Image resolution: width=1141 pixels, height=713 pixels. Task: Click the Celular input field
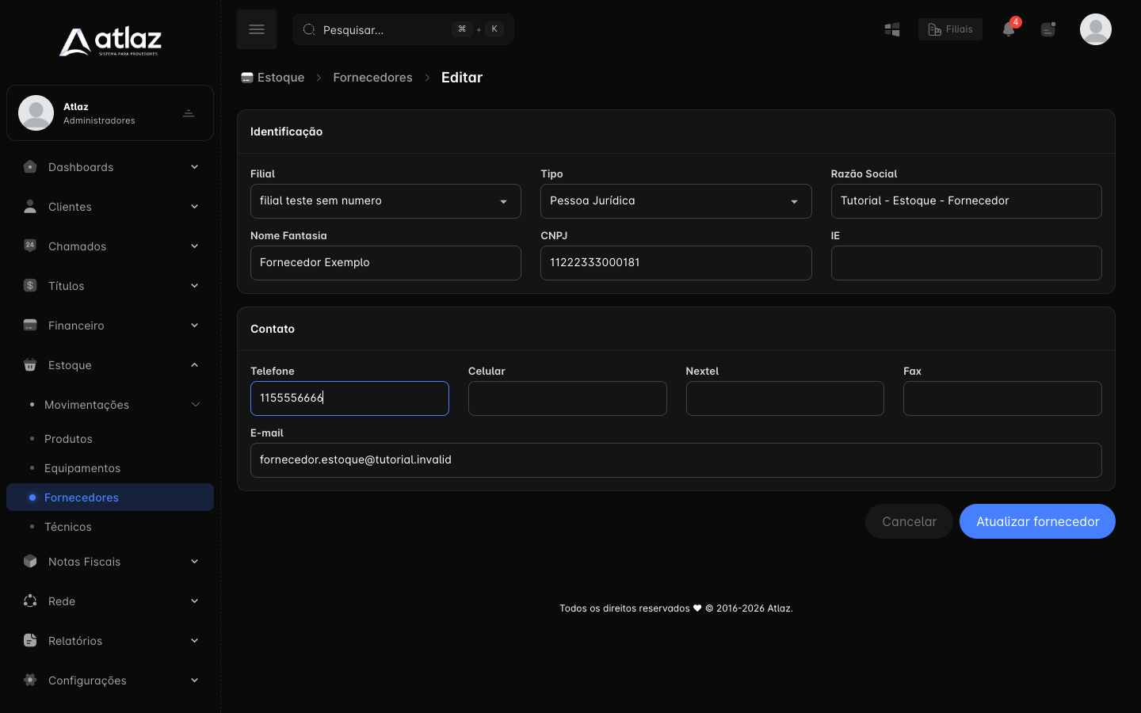tap(567, 398)
